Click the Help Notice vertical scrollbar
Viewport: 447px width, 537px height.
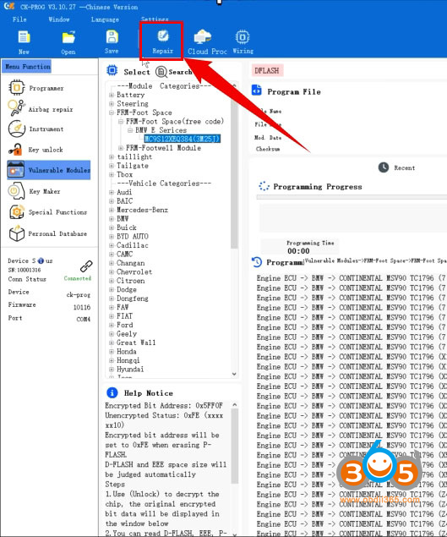[x=234, y=445]
